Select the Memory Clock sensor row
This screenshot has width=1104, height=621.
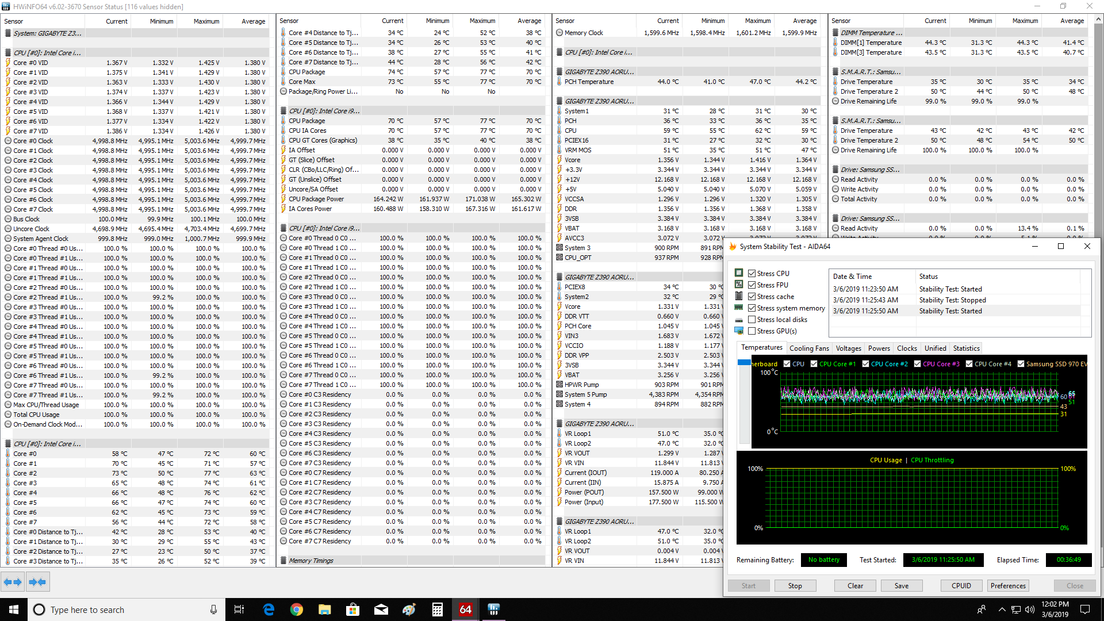pyautogui.click(x=687, y=33)
